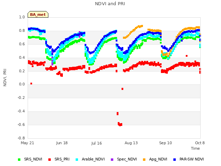Click the Oct 8 date tick label
Screen dimensions: 221x166
pyautogui.click(x=200, y=143)
